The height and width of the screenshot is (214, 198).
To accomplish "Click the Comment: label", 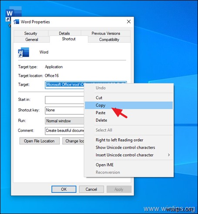I will click(x=26, y=130).
